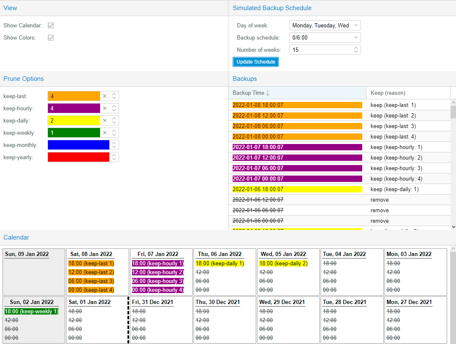
Task: Click the Keep (reason) column header
Action: (x=387, y=92)
